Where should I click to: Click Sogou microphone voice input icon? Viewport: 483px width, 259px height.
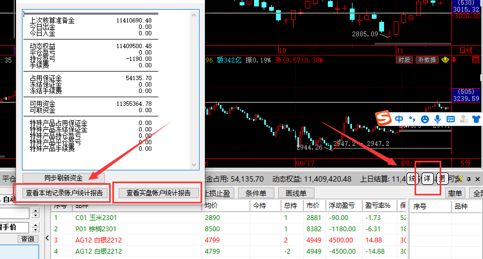[438, 119]
